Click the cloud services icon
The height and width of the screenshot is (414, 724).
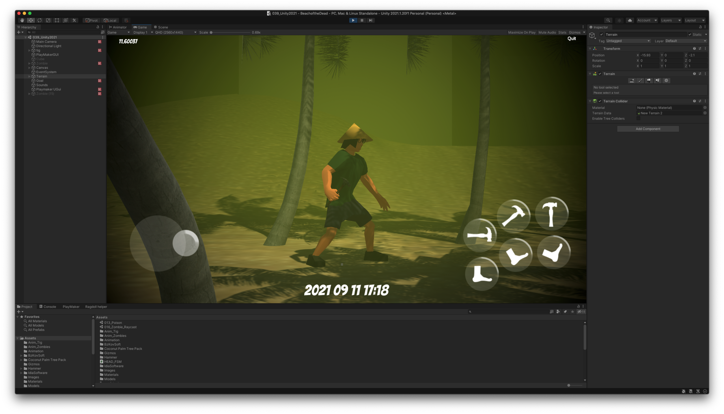pos(630,20)
